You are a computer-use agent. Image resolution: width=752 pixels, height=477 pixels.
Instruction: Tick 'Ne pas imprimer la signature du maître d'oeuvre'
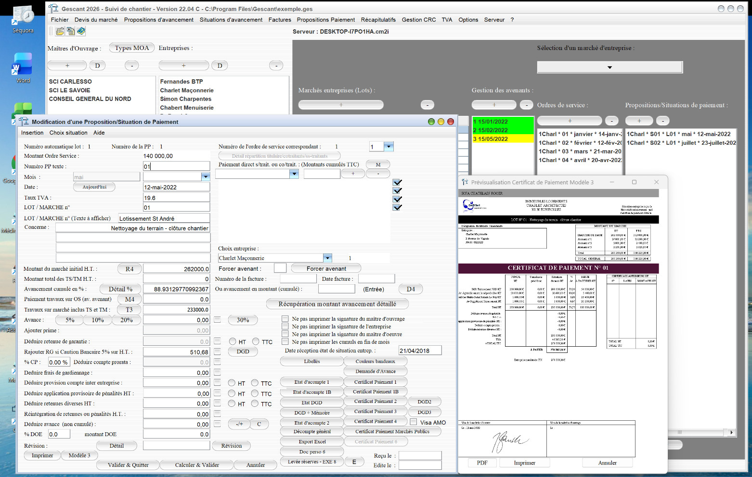(285, 334)
